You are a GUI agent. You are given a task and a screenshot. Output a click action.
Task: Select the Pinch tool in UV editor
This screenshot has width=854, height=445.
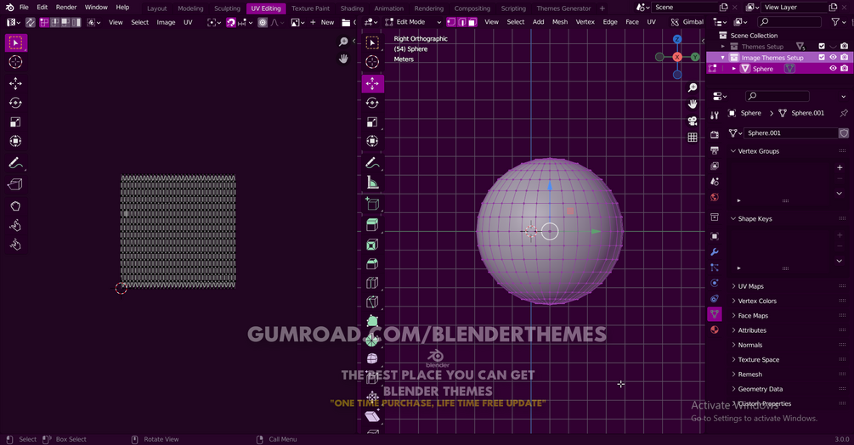pos(15,245)
